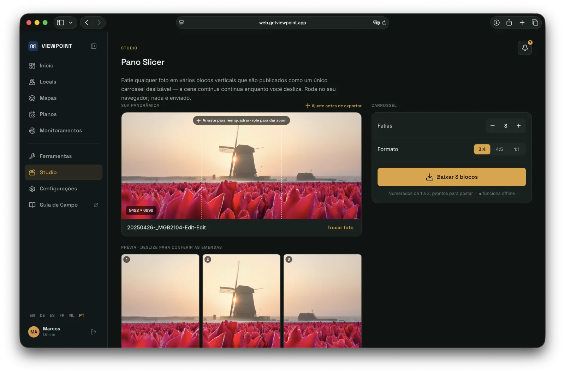Screen dimensions: 565x374
Task: Open a new tab with the plus icon
Action: (522, 23)
